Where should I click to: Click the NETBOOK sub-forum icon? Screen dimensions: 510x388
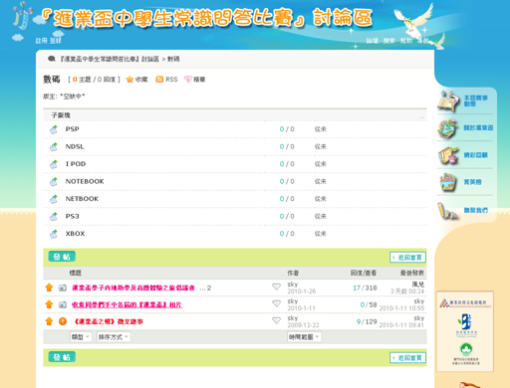coord(54,199)
